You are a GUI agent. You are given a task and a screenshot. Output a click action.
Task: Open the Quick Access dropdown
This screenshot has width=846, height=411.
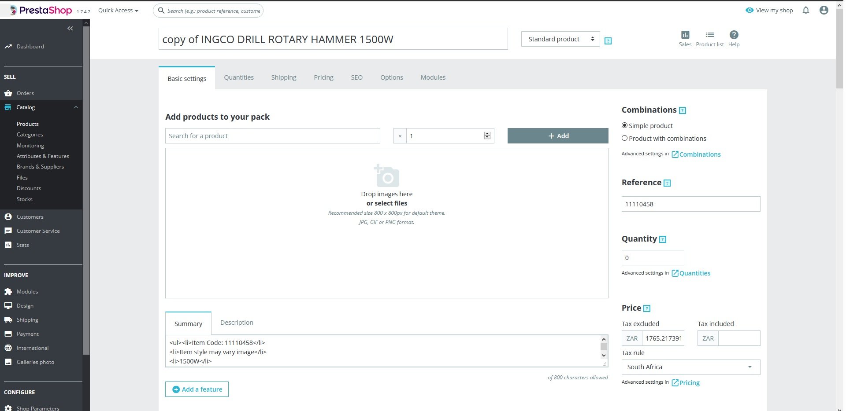pyautogui.click(x=118, y=11)
